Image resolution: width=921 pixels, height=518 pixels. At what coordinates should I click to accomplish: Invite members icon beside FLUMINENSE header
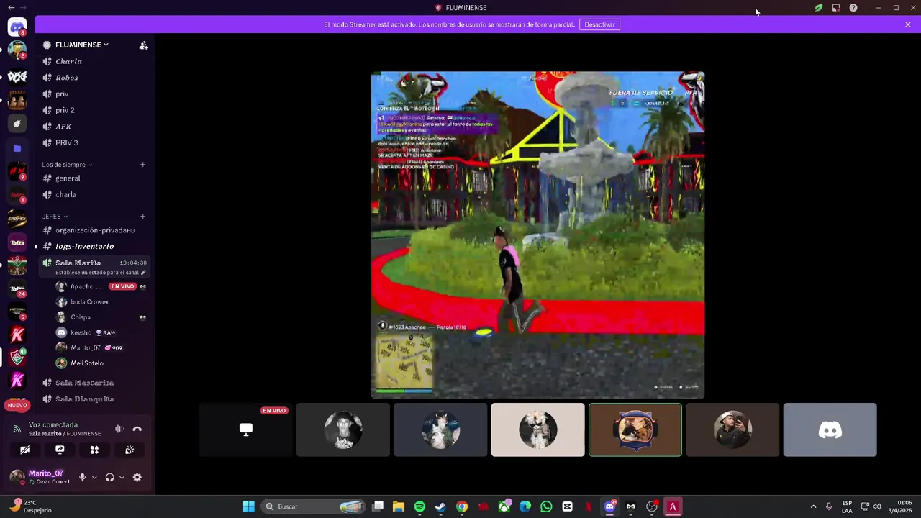(x=143, y=45)
